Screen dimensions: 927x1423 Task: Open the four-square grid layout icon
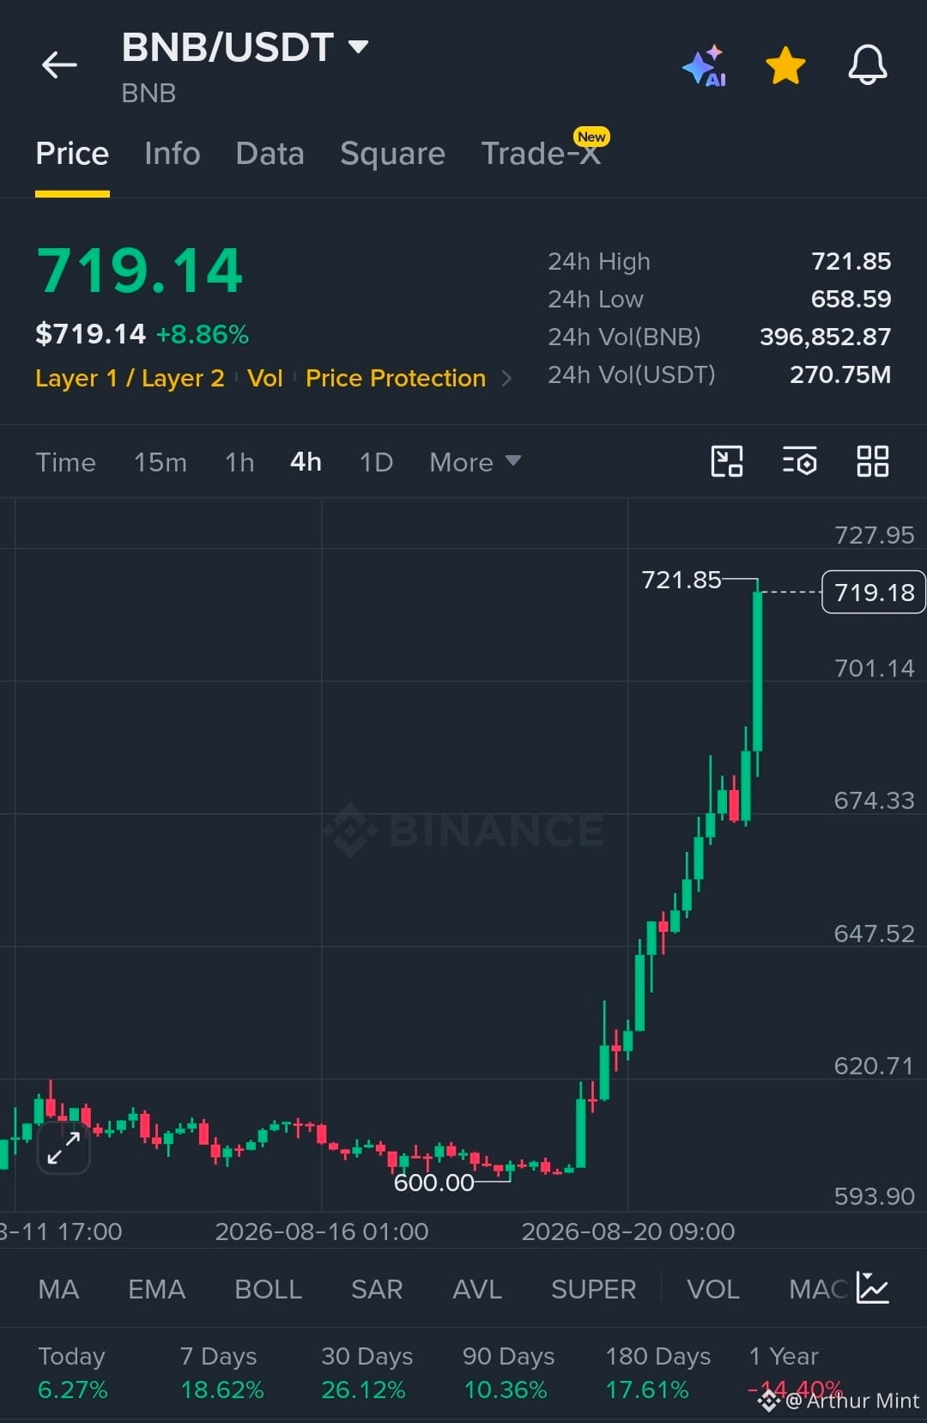(873, 461)
